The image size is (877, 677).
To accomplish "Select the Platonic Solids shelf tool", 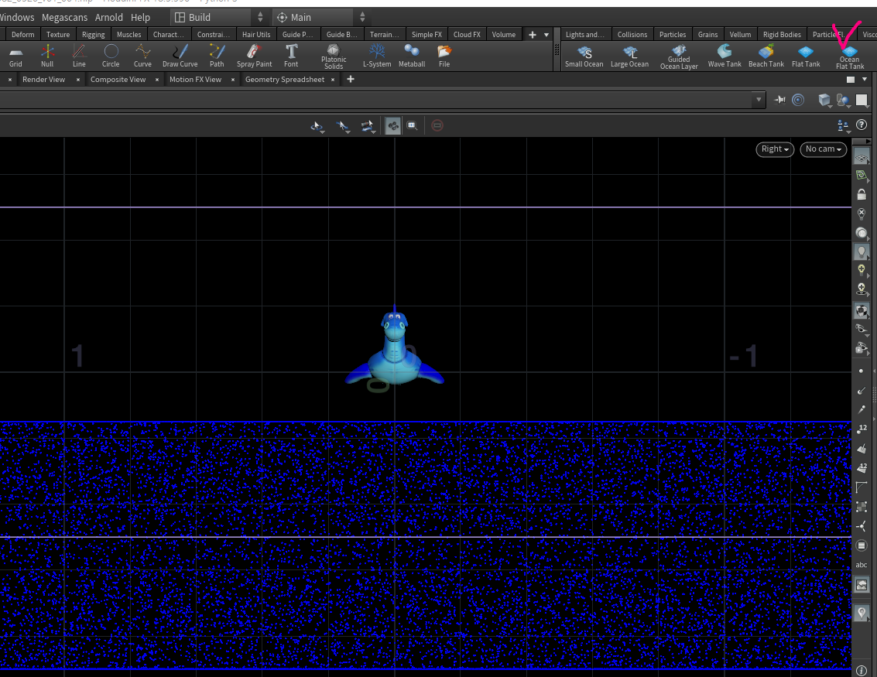I will point(334,56).
